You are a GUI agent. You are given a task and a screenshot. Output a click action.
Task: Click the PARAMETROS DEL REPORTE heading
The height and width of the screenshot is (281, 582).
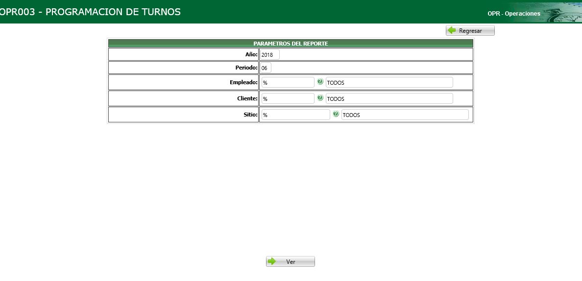coord(291,44)
